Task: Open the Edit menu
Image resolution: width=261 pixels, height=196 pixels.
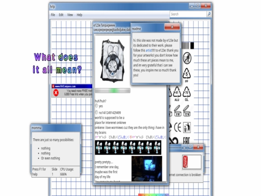Action: [61, 15]
